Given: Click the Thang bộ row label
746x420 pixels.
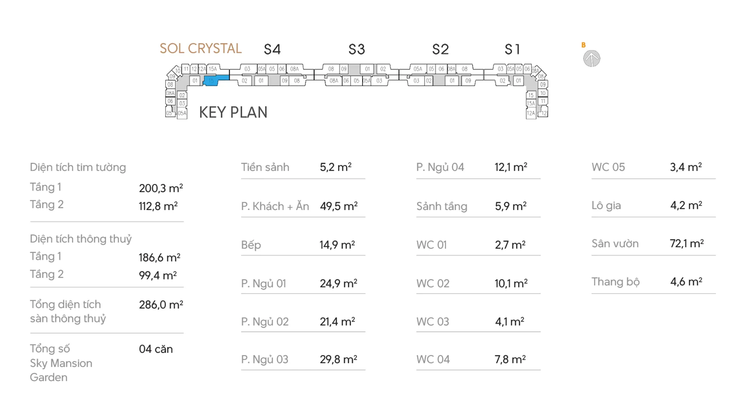Looking at the screenshot, I should [x=615, y=282].
